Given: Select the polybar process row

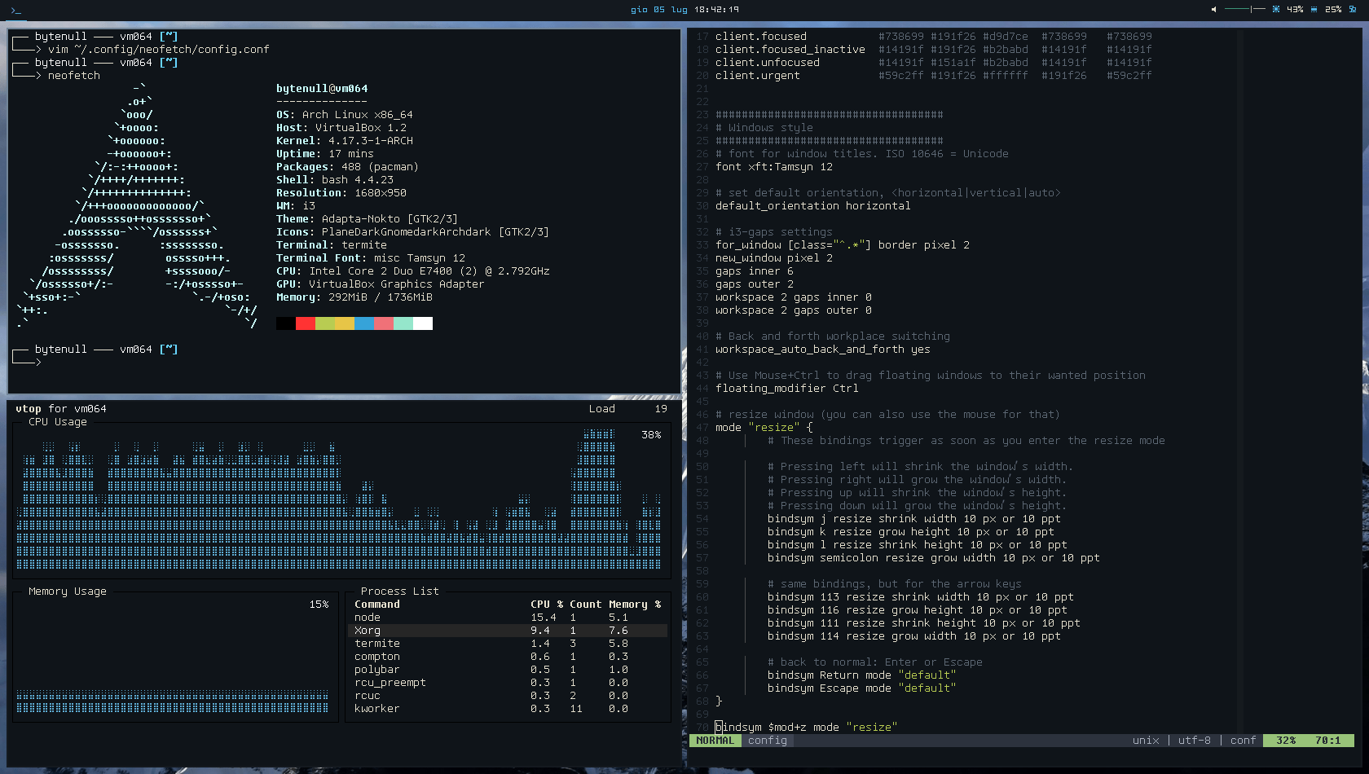Looking at the screenshot, I should click(508, 670).
